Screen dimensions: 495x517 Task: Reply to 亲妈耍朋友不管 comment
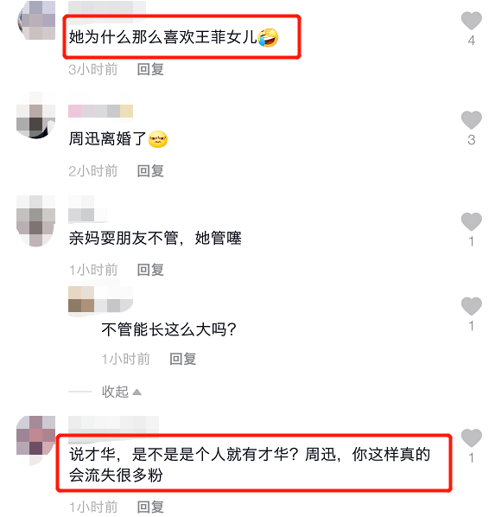[x=150, y=270]
